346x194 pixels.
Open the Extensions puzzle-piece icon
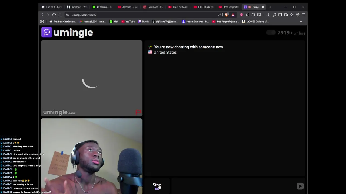(x=253, y=15)
